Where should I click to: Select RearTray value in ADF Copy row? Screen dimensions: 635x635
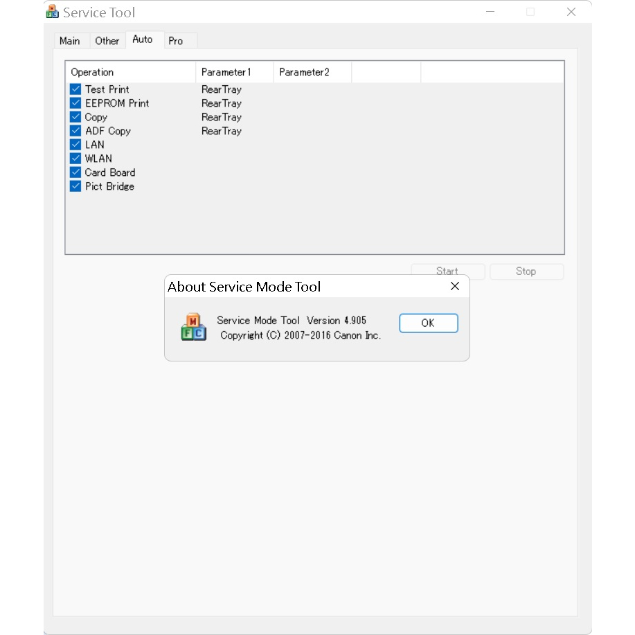click(222, 131)
